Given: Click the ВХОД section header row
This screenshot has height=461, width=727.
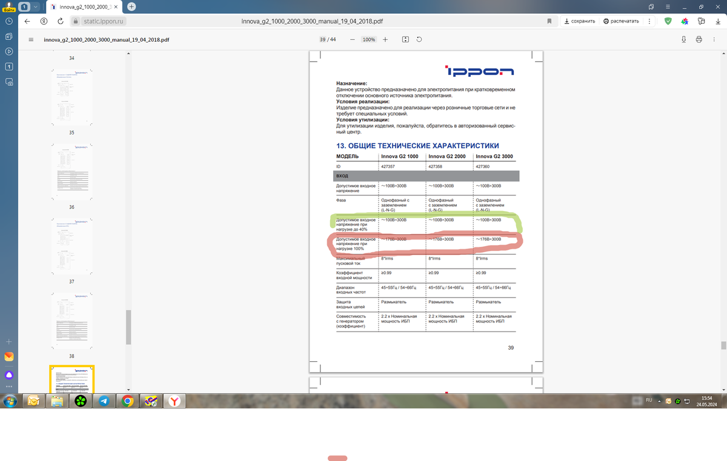Looking at the screenshot, I should point(427,176).
